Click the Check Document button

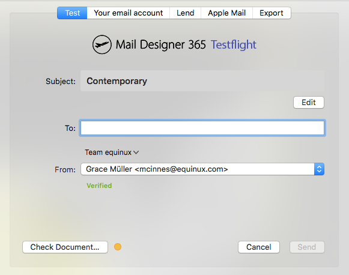(x=65, y=247)
